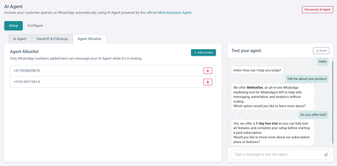The height and width of the screenshot is (166, 337).
Task: Focus the test message input field
Action: click(280, 155)
